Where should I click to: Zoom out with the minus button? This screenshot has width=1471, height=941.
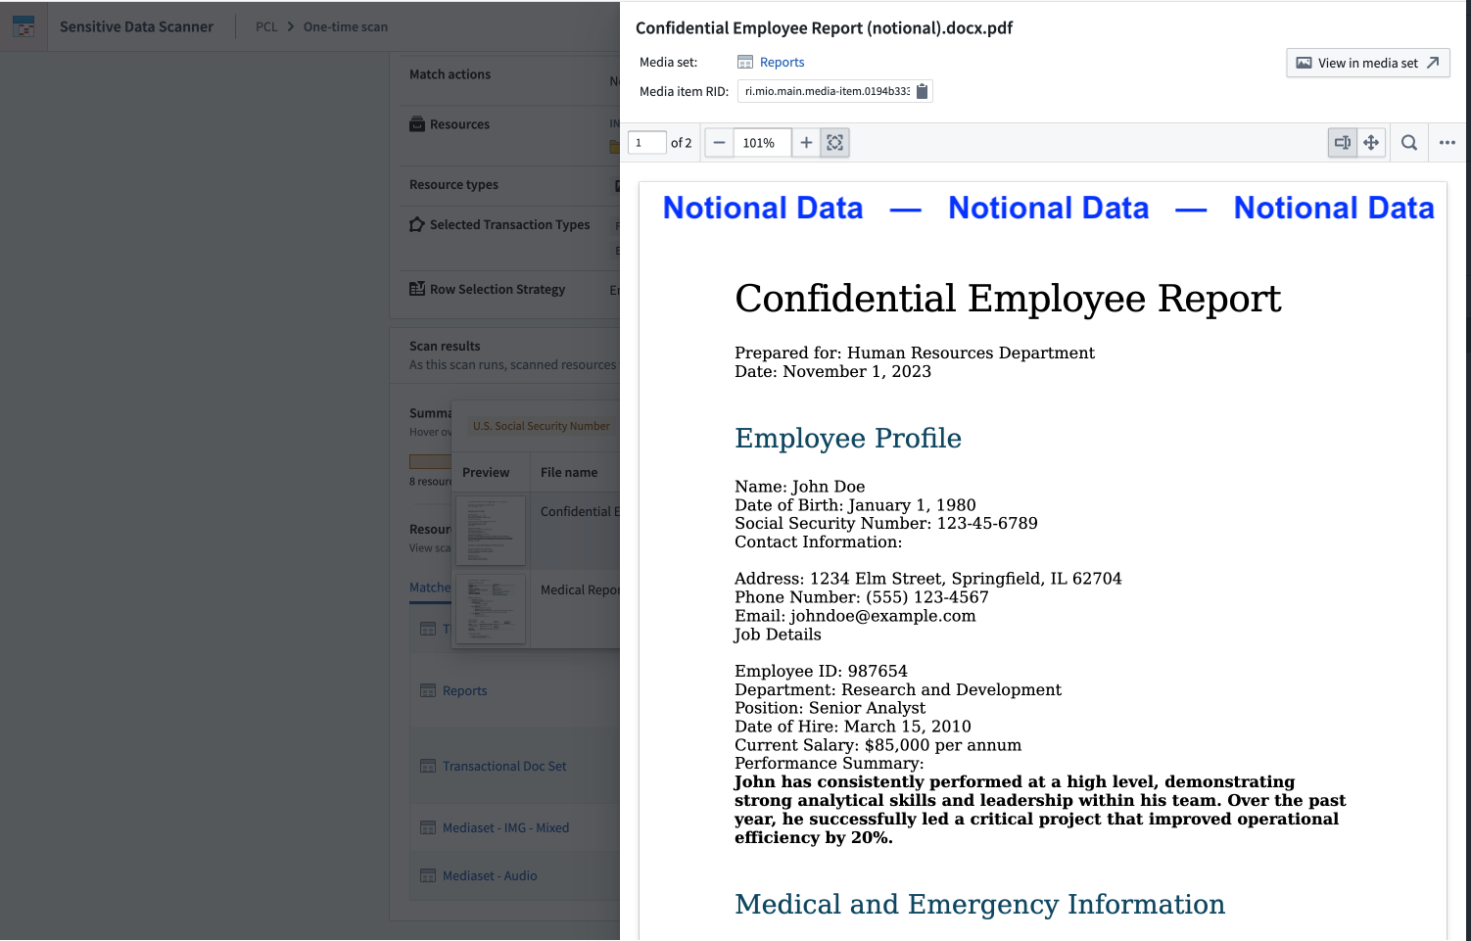719,143
